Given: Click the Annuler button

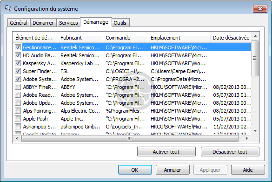Looking at the screenshot, I should [172, 170].
